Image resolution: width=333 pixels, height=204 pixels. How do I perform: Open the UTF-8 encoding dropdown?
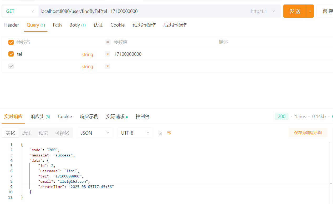point(135,133)
